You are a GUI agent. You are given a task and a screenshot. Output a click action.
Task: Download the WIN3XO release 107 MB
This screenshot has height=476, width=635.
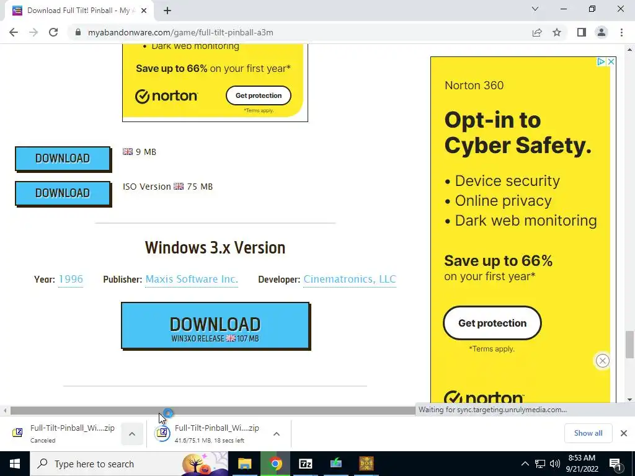pos(215,326)
